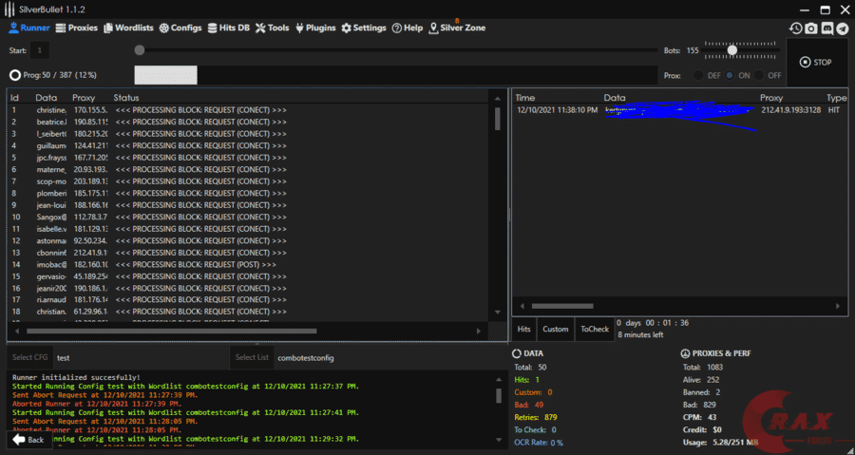Click the Start value input field
The width and height of the screenshot is (855, 455).
(41, 50)
